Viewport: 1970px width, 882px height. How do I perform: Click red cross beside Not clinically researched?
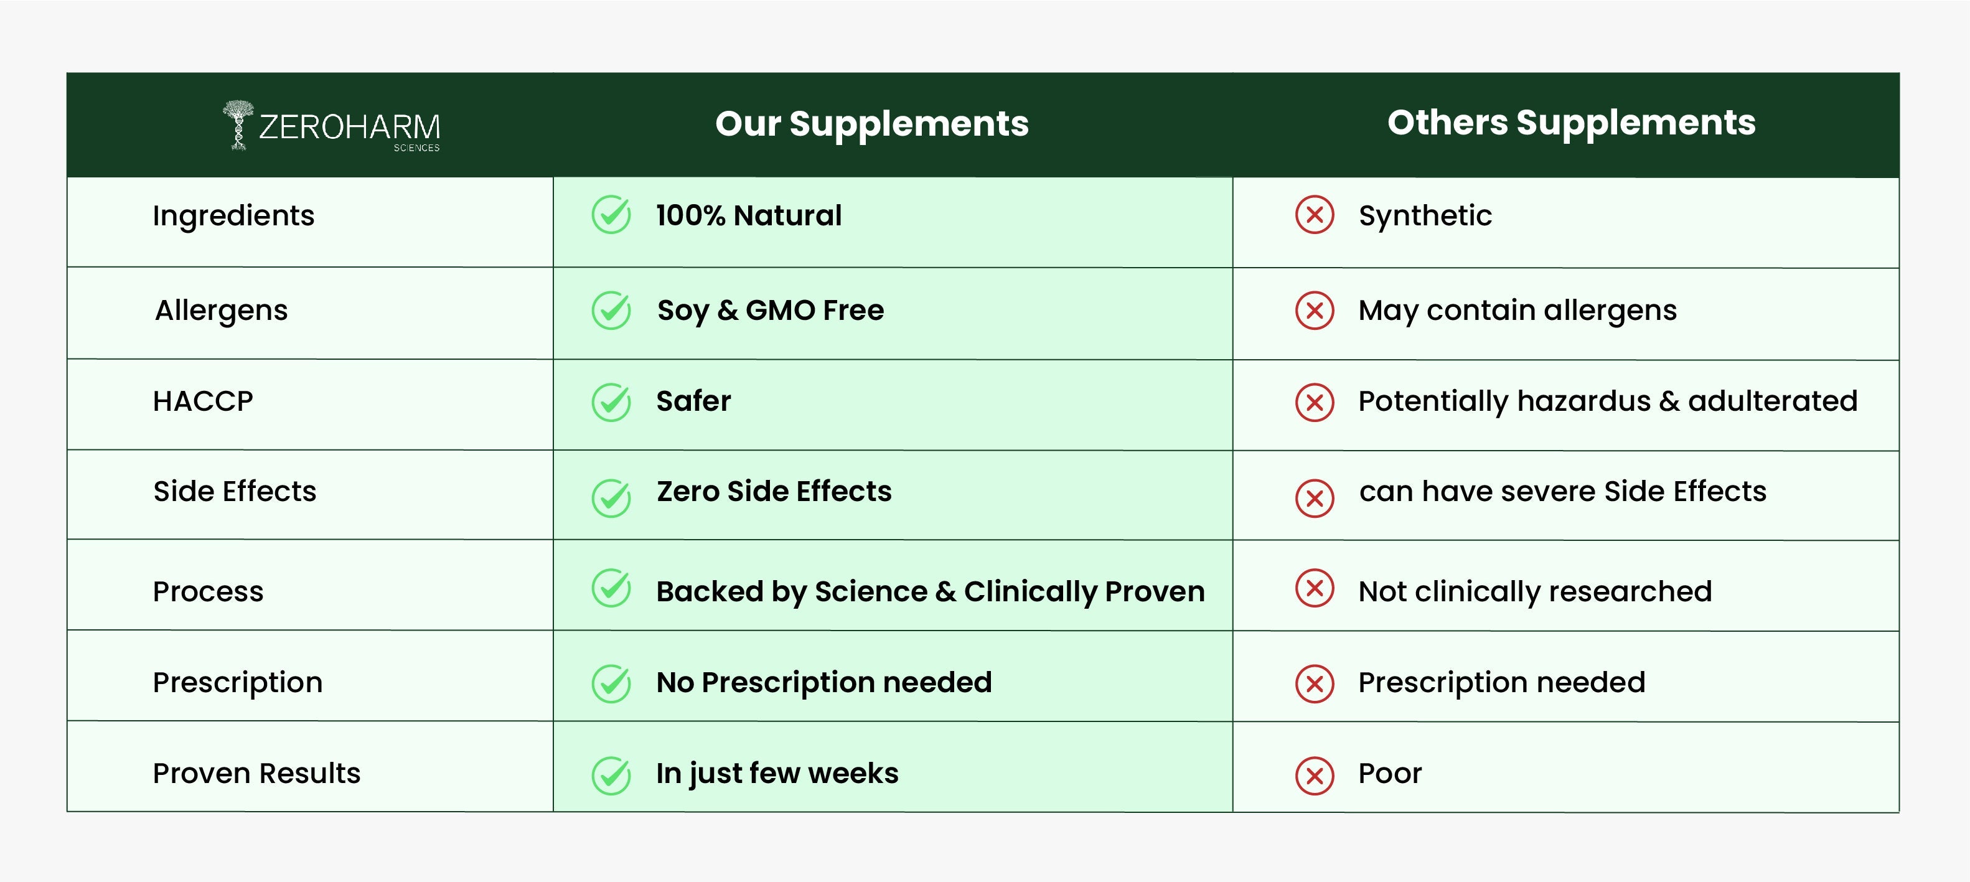tap(1315, 588)
